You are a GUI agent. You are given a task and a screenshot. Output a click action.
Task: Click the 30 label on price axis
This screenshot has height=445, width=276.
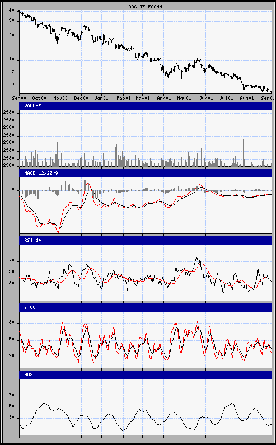click(11, 21)
